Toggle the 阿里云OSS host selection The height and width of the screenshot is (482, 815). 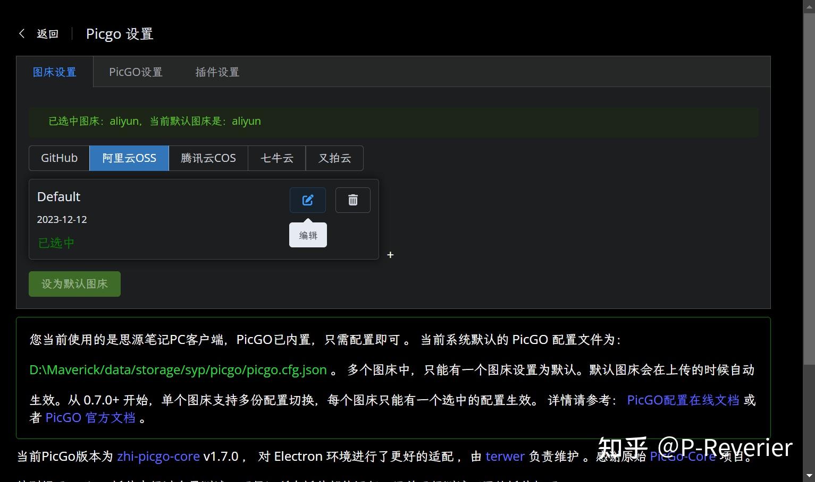(x=129, y=158)
